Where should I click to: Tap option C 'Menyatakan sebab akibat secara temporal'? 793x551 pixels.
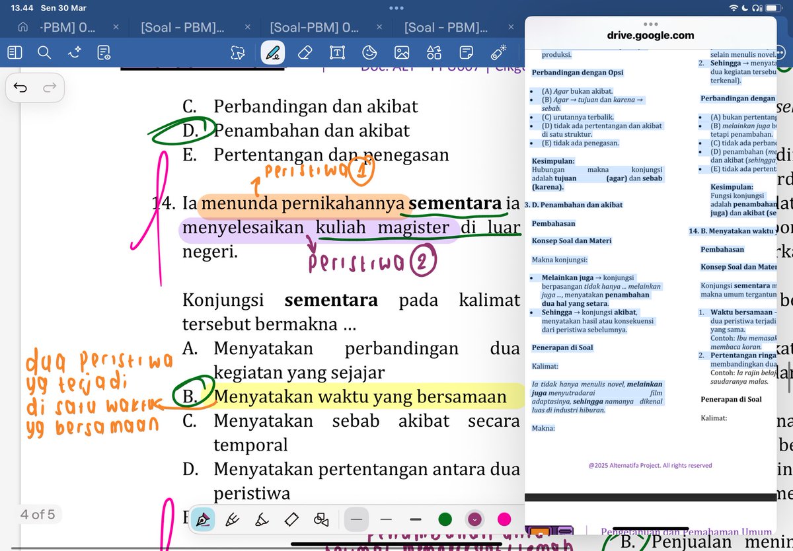[367, 433]
